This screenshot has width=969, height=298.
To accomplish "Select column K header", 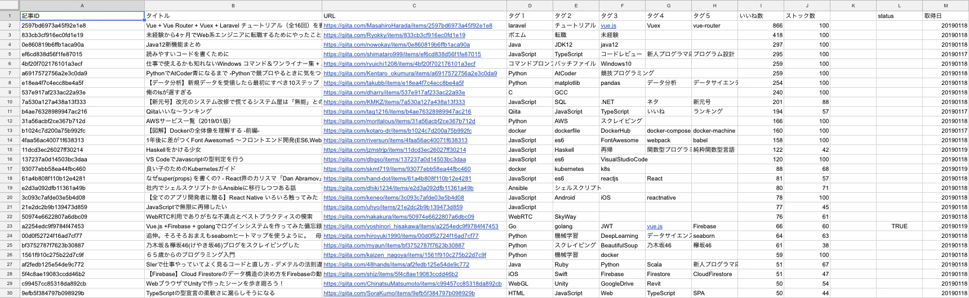I will 853,6.
